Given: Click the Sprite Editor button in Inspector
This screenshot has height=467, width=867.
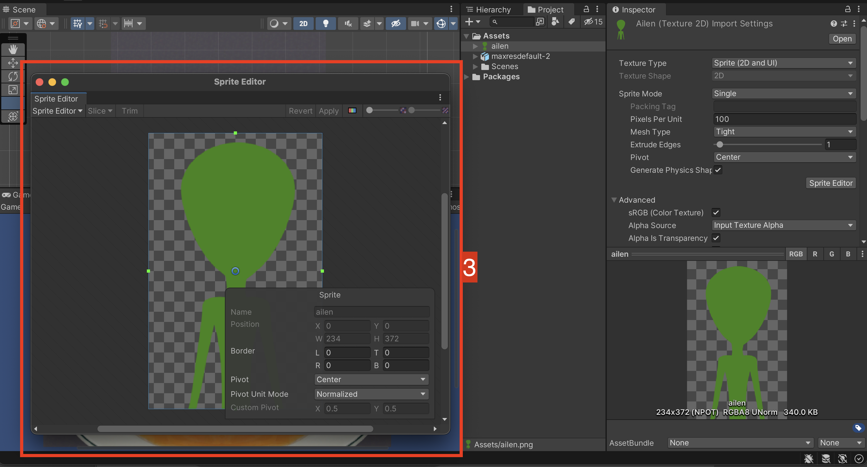Looking at the screenshot, I should pos(830,183).
